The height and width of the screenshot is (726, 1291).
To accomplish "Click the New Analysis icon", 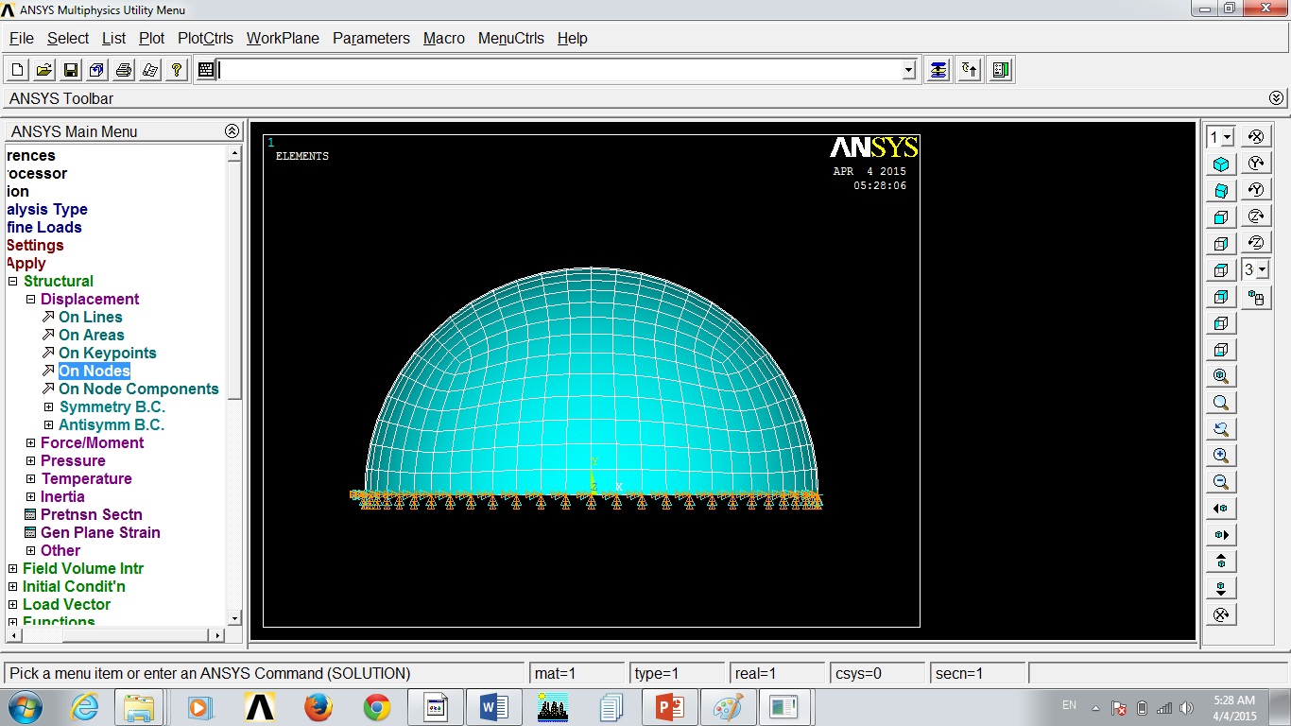I will point(18,70).
